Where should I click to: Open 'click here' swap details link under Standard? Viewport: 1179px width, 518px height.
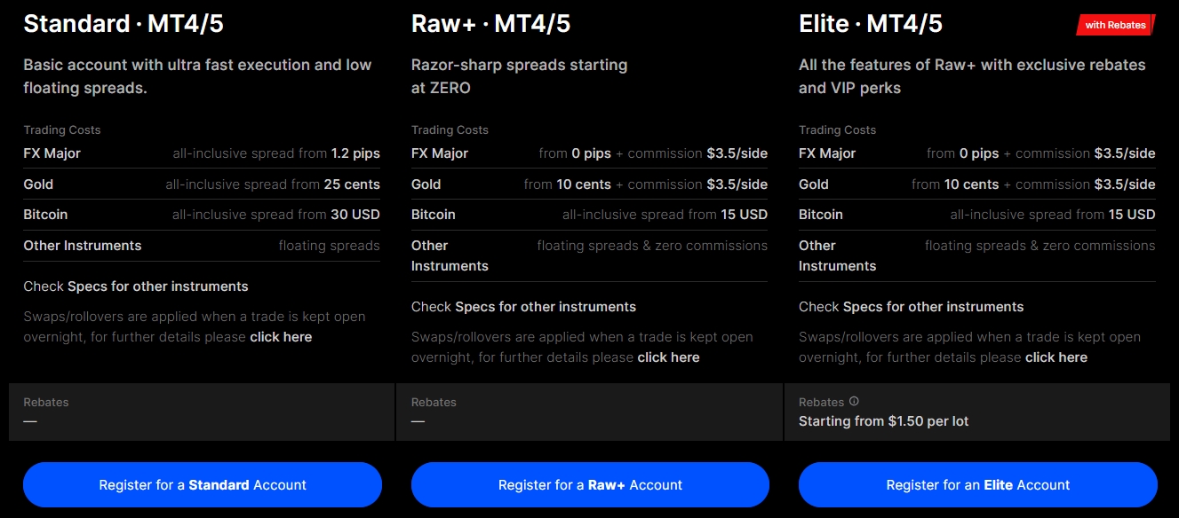click(x=281, y=337)
